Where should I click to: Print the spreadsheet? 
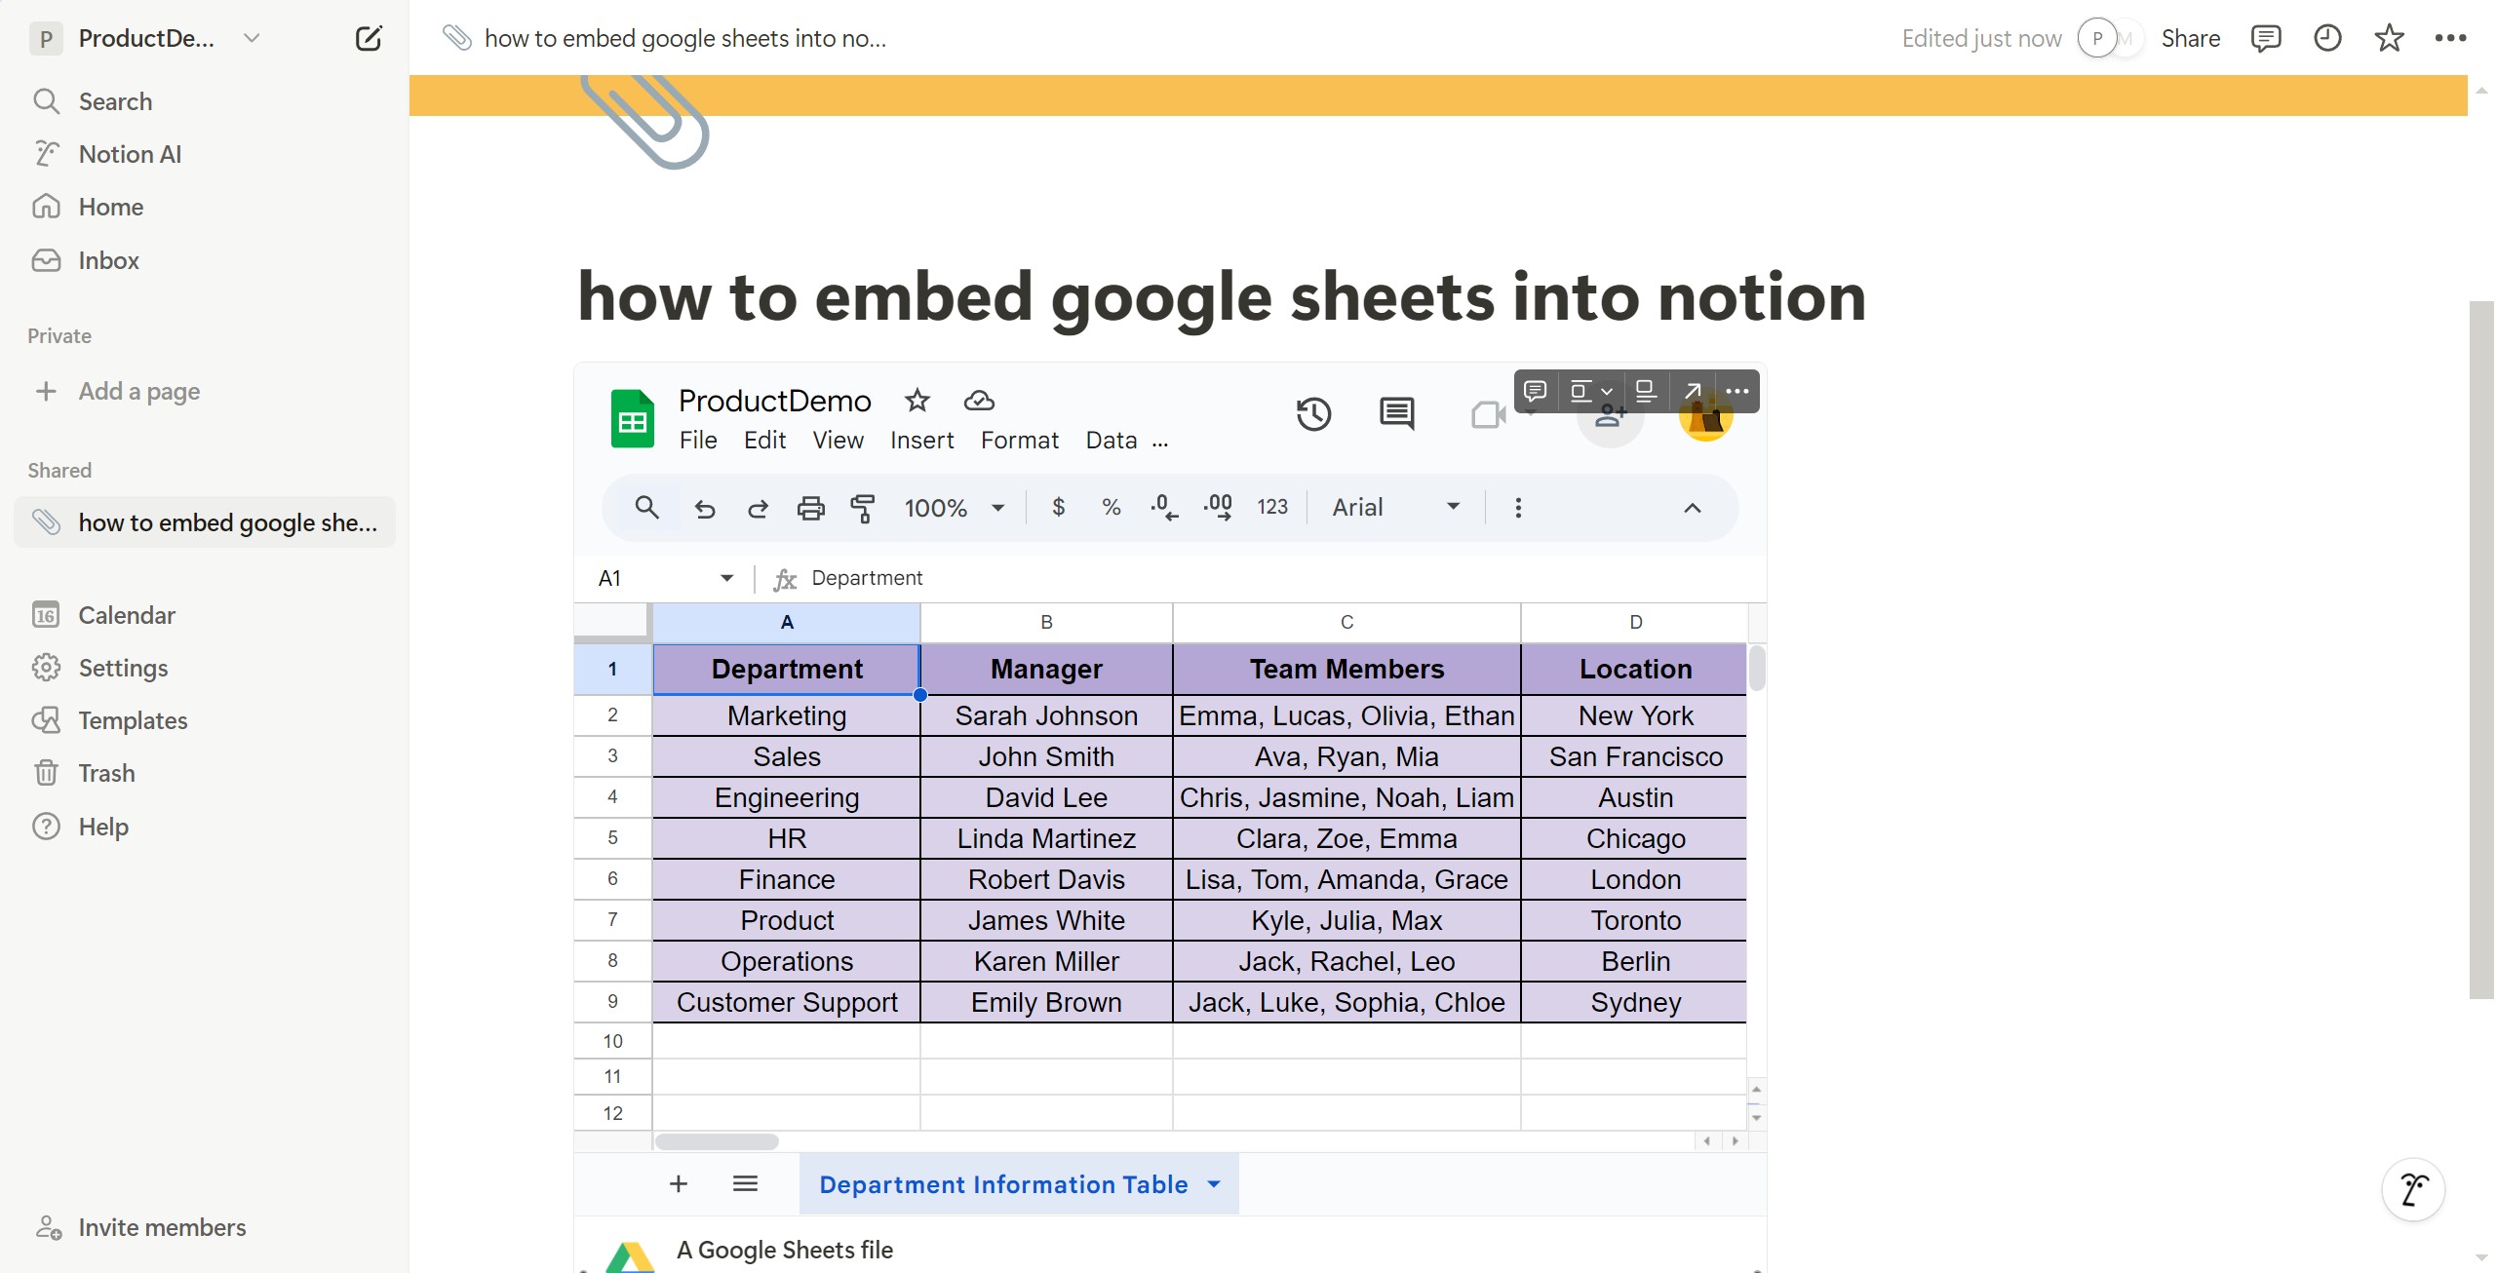(811, 508)
